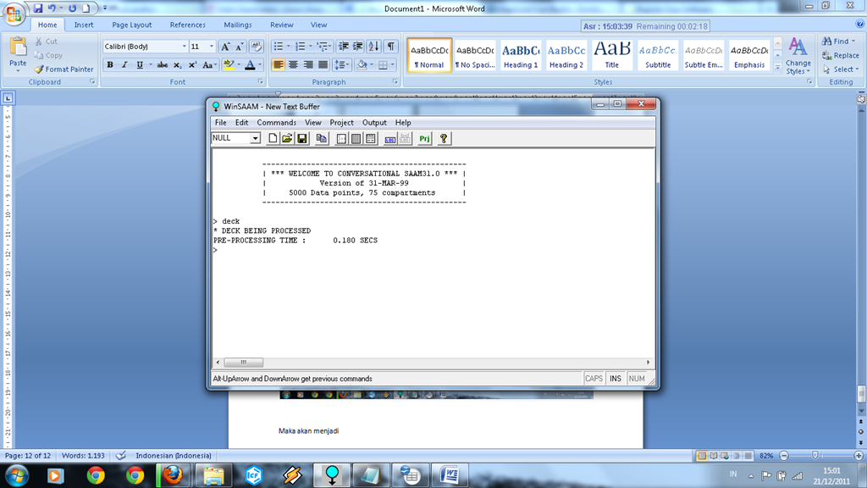Screen dimensions: 867x488
Task: Click the Format Painter brush in Word
Action: [x=64, y=69]
